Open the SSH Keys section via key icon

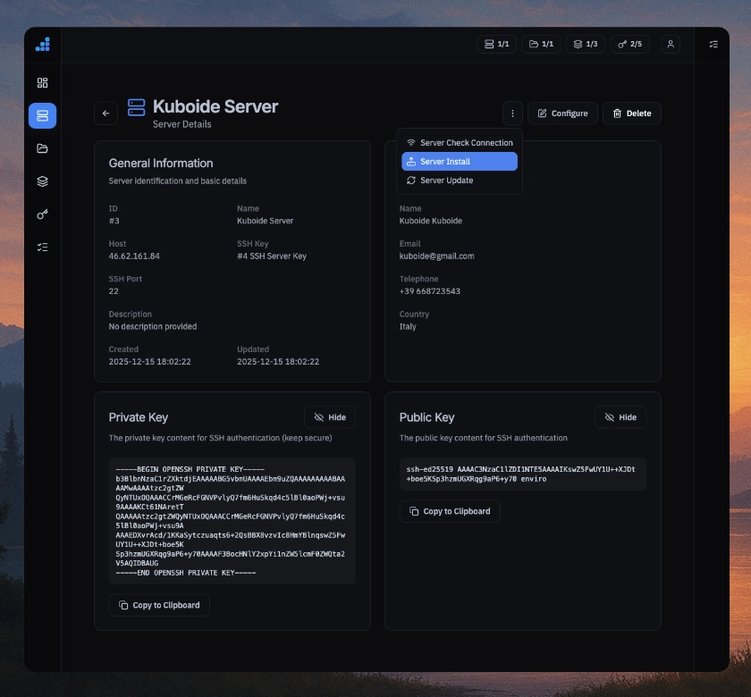click(x=42, y=214)
